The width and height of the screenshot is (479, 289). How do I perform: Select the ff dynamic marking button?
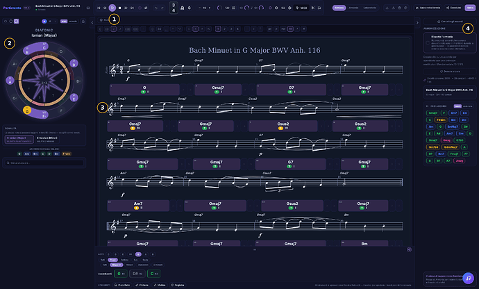(x=303, y=28)
